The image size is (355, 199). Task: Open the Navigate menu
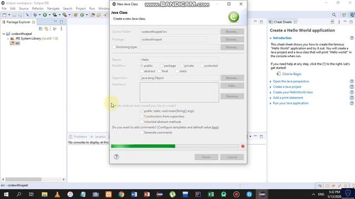53,8
